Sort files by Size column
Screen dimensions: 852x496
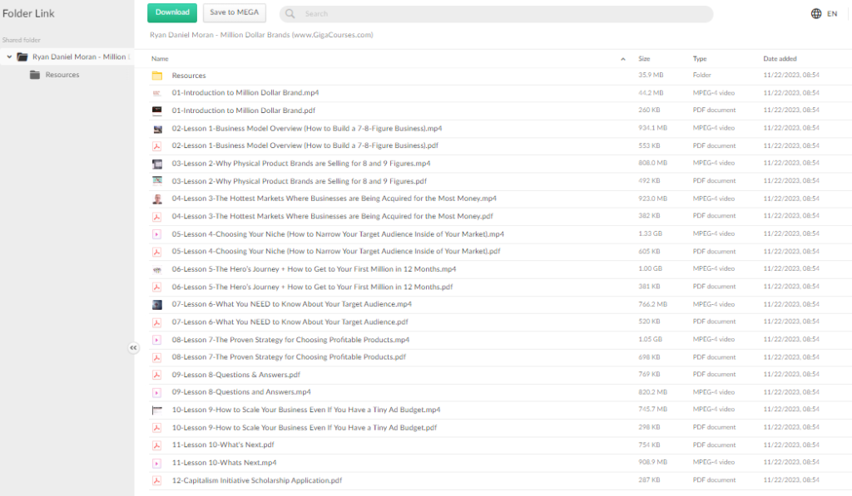pos(644,59)
